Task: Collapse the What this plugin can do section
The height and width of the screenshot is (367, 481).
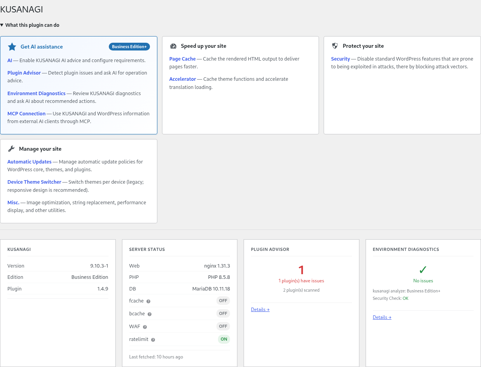Action: tap(30, 25)
